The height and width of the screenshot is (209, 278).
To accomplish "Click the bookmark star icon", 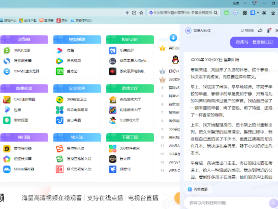I will click(x=141, y=12).
